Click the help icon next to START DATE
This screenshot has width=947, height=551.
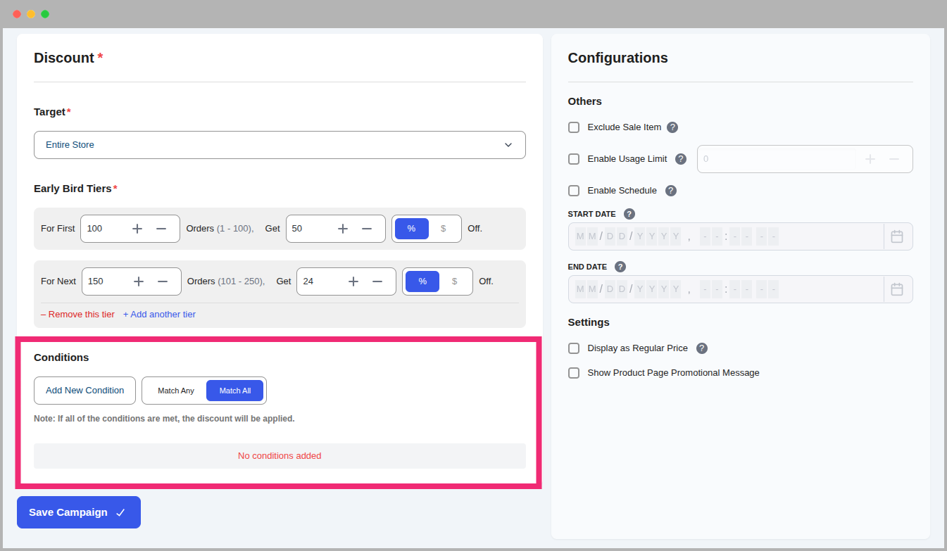629,213
